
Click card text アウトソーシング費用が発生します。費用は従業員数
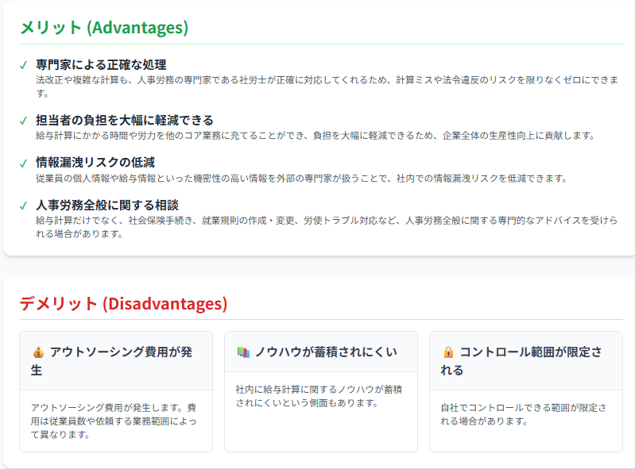point(114,421)
